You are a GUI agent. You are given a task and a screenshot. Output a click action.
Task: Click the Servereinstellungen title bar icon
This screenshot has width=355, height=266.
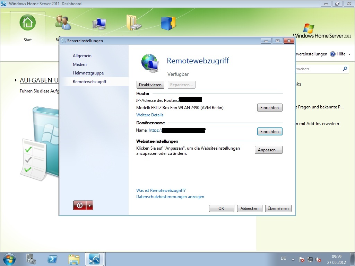coord(63,41)
